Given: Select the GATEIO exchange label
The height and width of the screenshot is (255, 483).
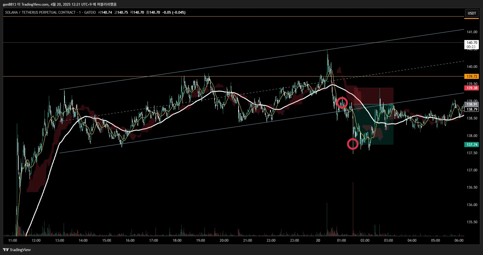Looking at the screenshot, I should pyautogui.click(x=90, y=12).
